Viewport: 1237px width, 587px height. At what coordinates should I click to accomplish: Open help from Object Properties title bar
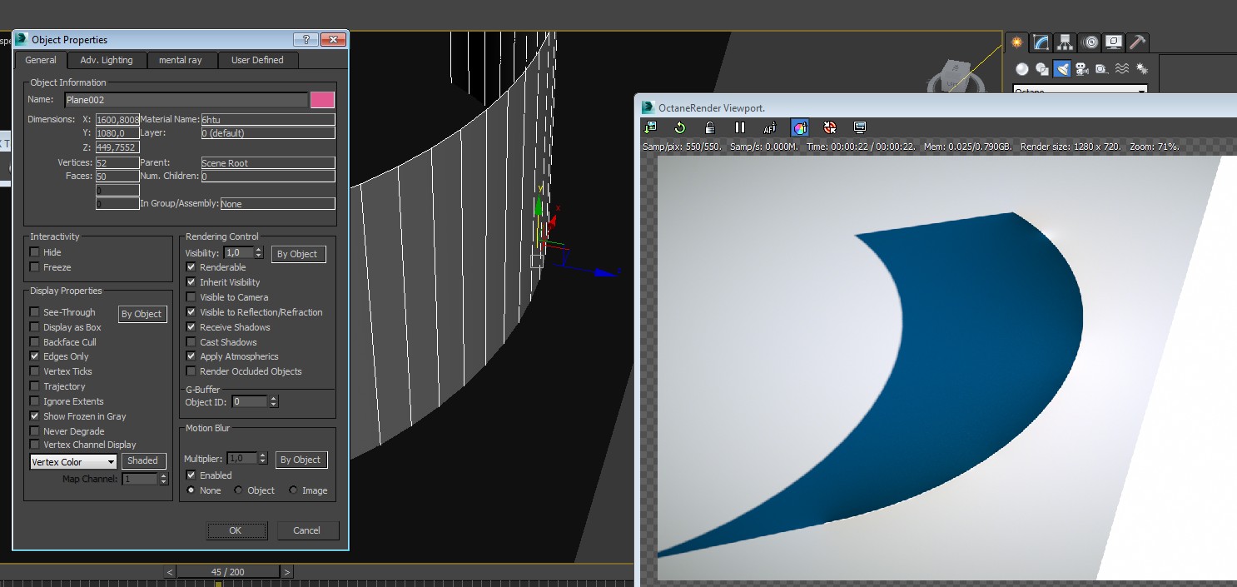[x=306, y=40]
